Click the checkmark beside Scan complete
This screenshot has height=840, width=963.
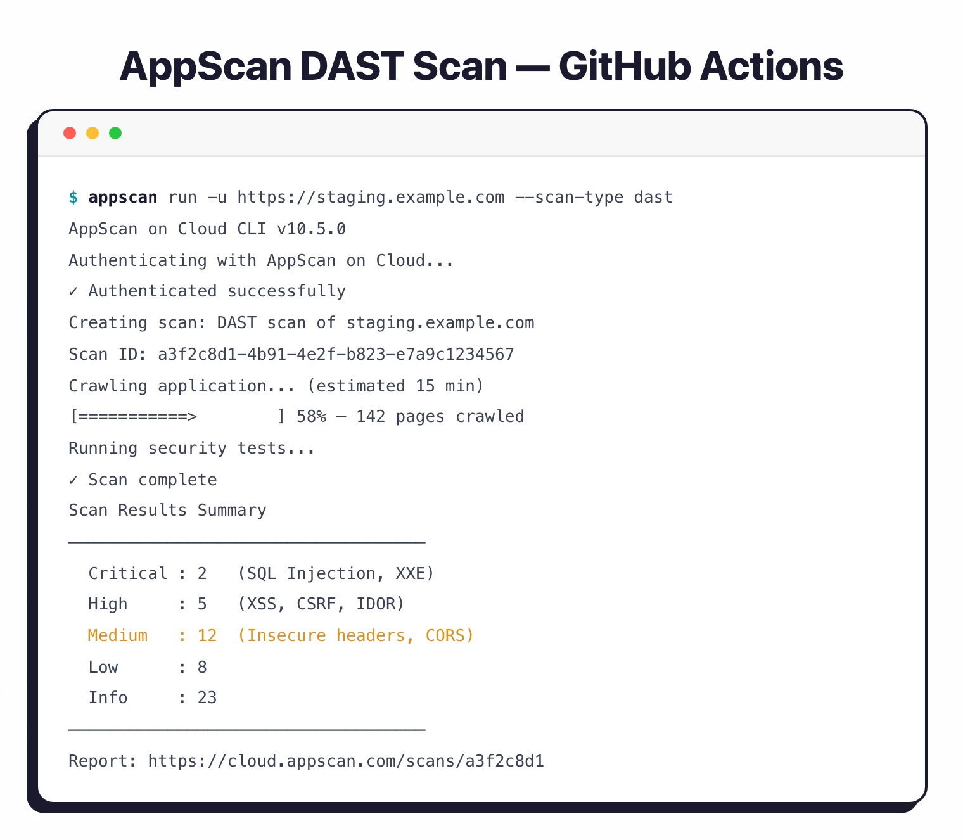click(x=73, y=480)
